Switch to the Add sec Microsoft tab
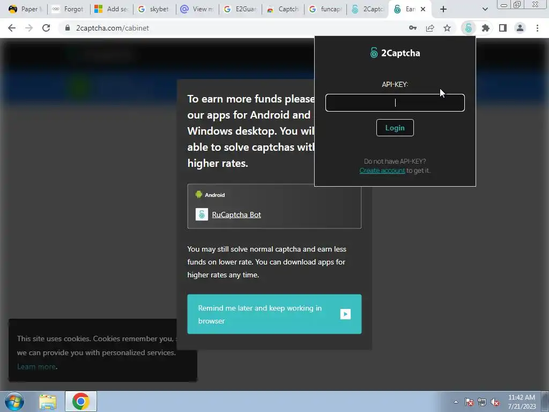This screenshot has width=549, height=412. [x=112, y=9]
